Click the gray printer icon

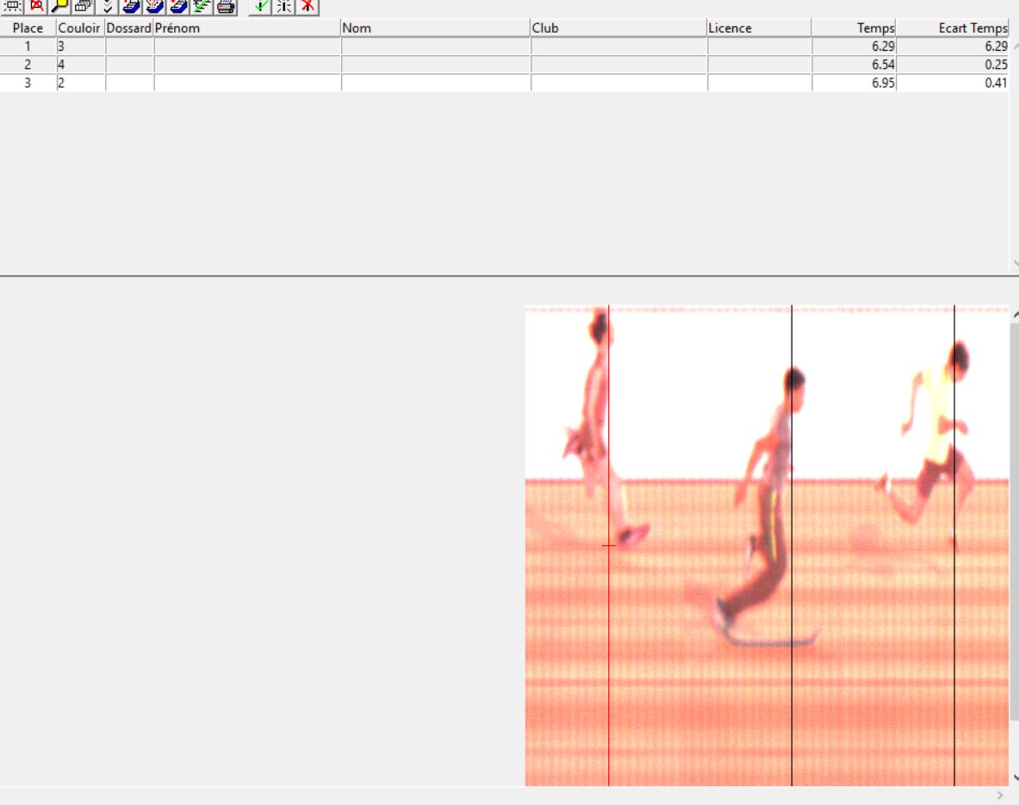pos(226,7)
